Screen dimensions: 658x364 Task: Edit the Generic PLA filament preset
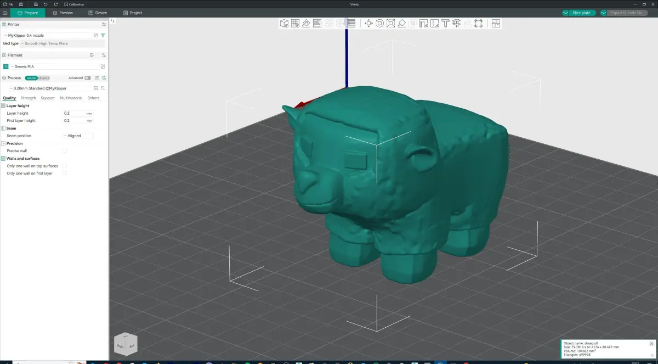click(103, 66)
